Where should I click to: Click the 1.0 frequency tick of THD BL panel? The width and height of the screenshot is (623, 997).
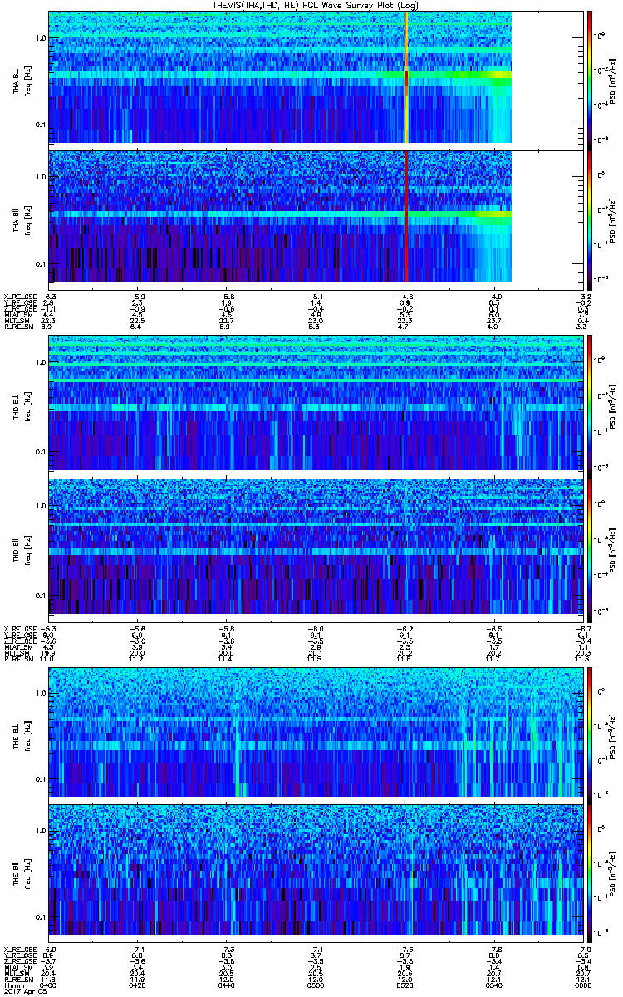(x=39, y=363)
